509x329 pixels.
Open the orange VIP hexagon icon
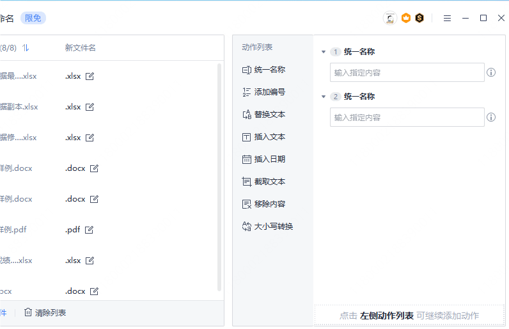(x=406, y=18)
